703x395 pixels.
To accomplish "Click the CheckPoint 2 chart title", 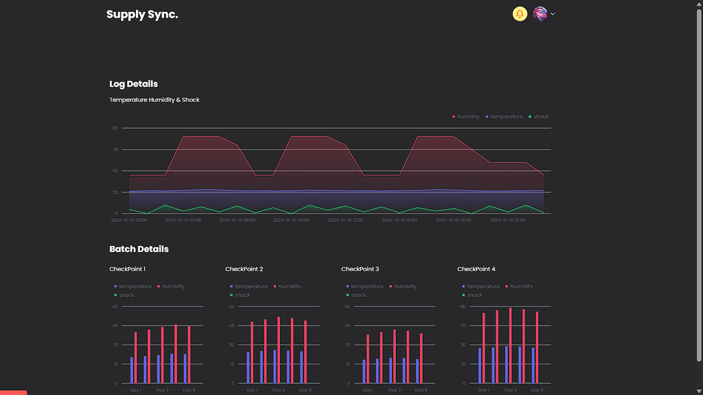I will 244,269.
